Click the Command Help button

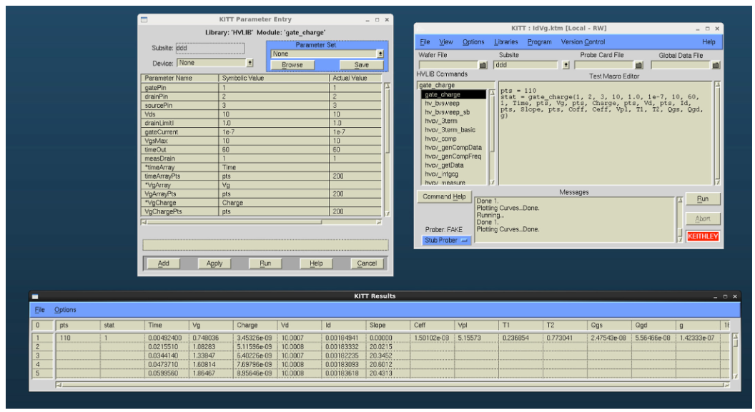coord(444,196)
